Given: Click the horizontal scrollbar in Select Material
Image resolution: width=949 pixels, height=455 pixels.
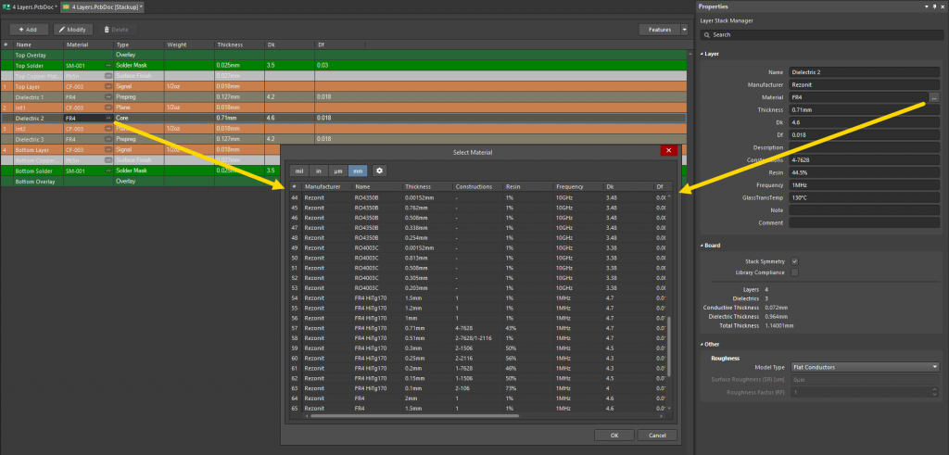Looking at the screenshot, I should pyautogui.click(x=414, y=416).
